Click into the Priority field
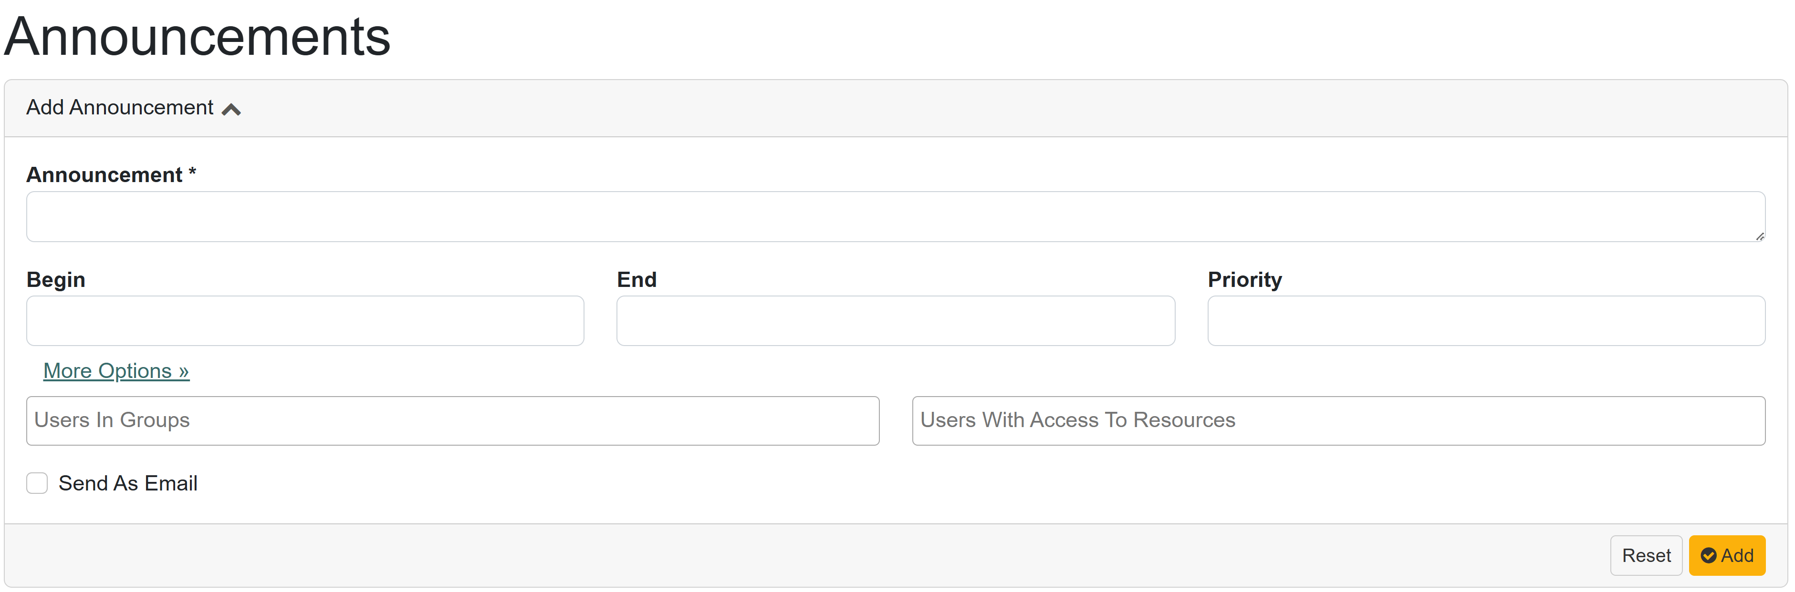 (1486, 320)
